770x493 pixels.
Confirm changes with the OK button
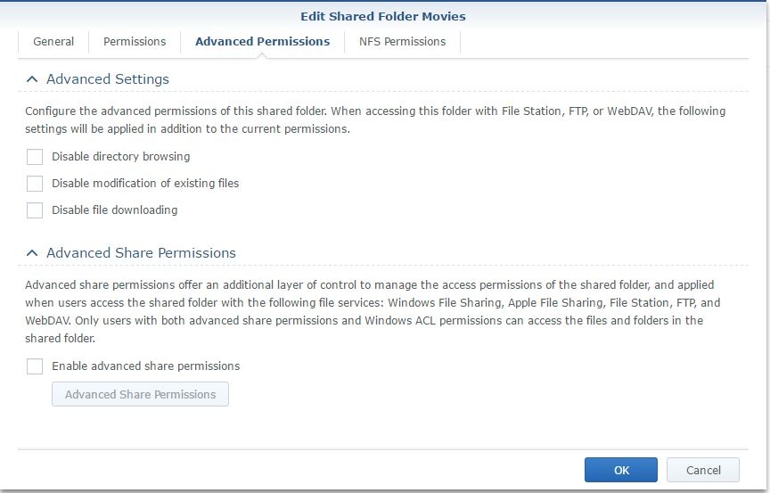click(x=621, y=470)
